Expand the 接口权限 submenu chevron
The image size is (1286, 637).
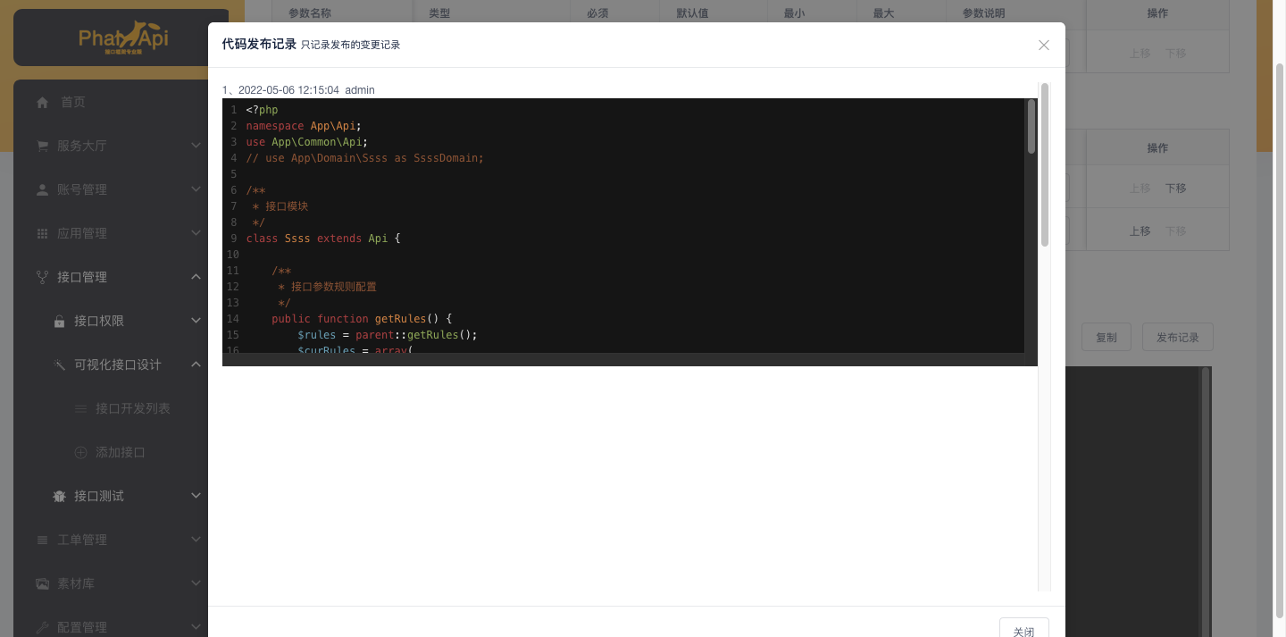click(x=196, y=321)
